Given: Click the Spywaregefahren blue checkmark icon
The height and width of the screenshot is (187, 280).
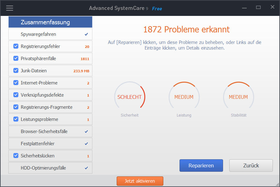Looking at the screenshot, I should (86, 34).
